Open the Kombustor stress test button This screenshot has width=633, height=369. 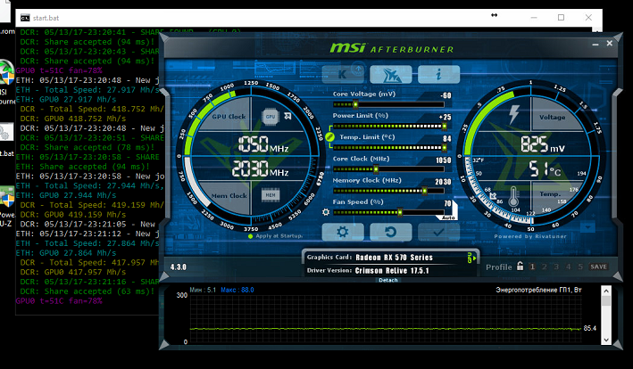pyautogui.click(x=343, y=74)
